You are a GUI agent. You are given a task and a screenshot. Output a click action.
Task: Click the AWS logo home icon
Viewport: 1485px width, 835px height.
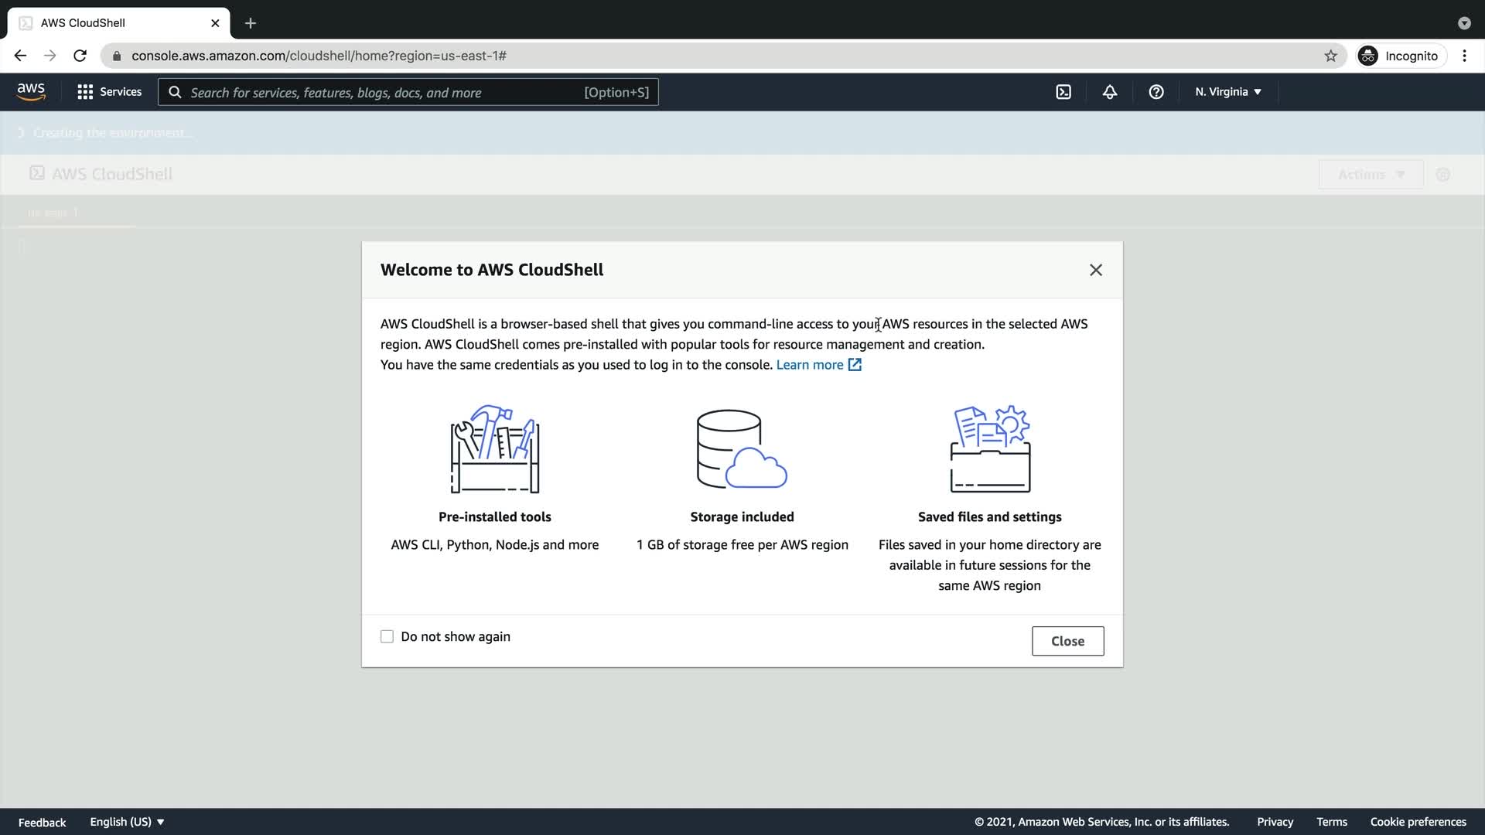[31, 92]
